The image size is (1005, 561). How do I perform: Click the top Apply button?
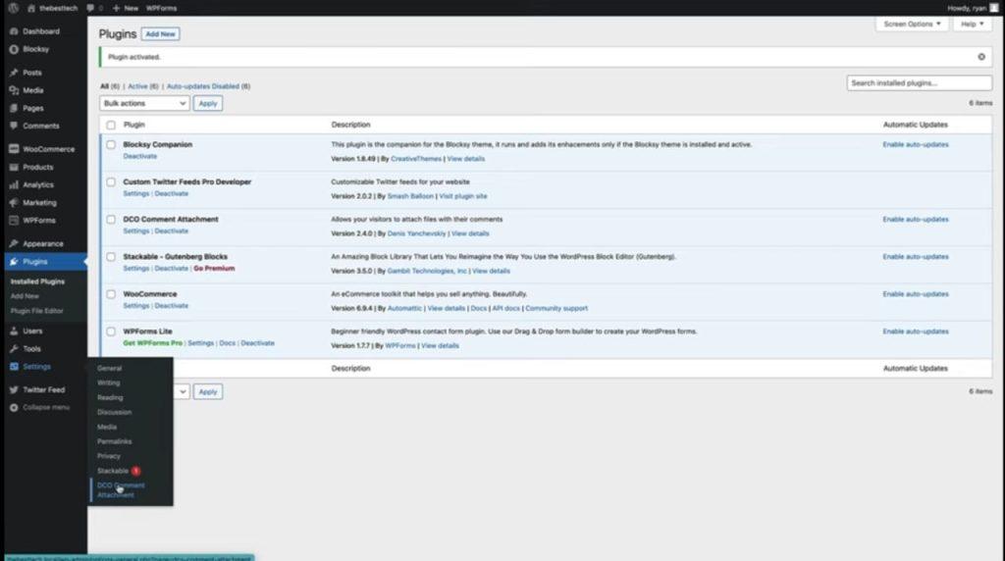[208, 103]
